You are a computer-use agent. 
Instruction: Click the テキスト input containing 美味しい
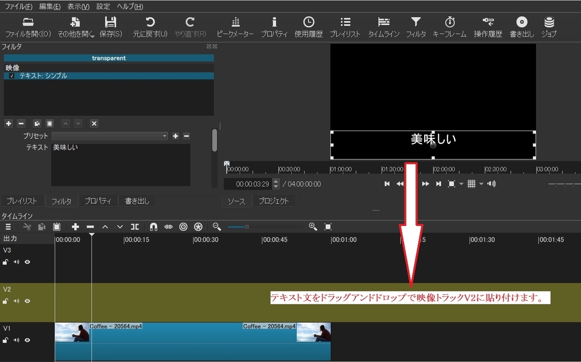click(x=121, y=165)
